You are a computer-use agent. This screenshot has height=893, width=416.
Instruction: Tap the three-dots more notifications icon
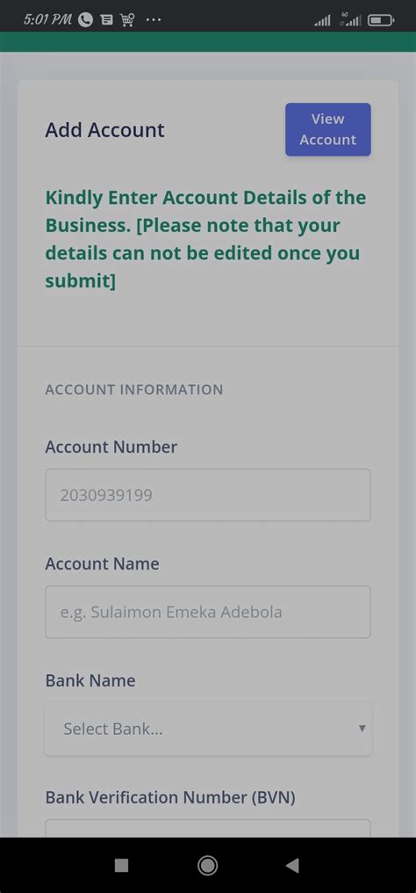[x=154, y=20]
